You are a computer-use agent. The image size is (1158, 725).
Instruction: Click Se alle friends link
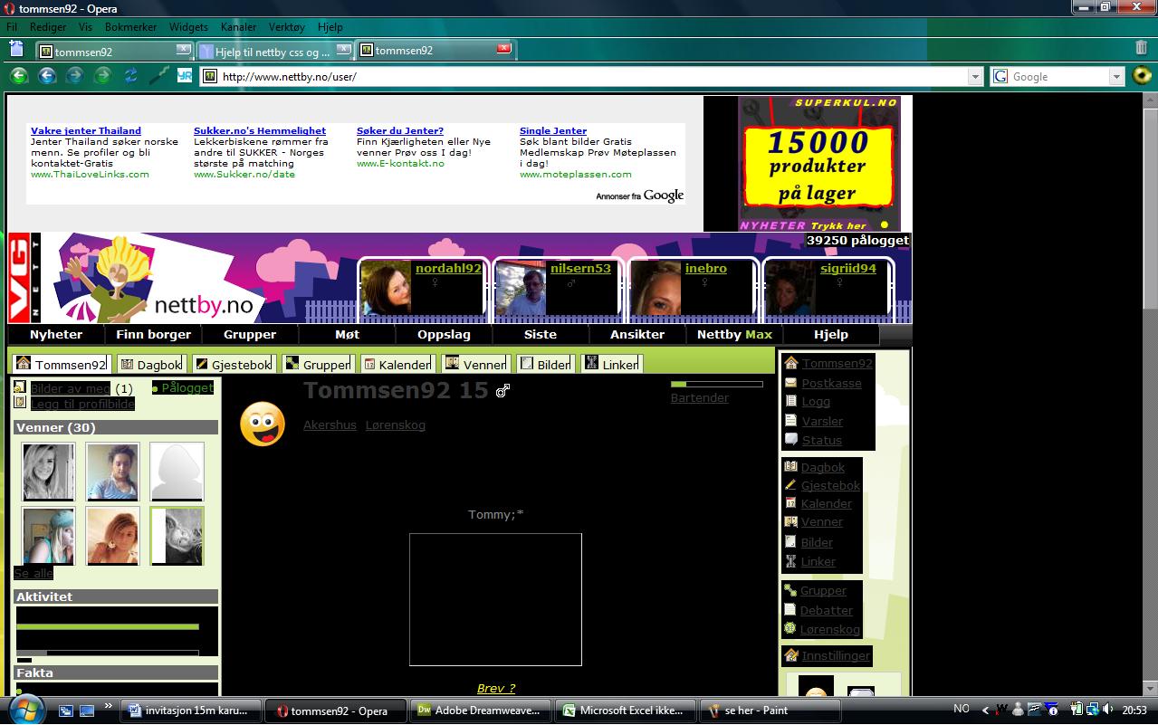click(33, 573)
